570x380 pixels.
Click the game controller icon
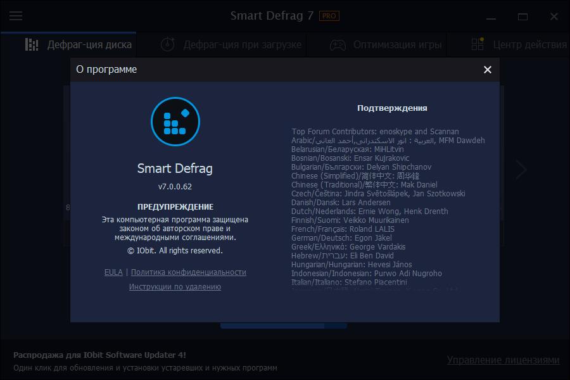pos(338,45)
